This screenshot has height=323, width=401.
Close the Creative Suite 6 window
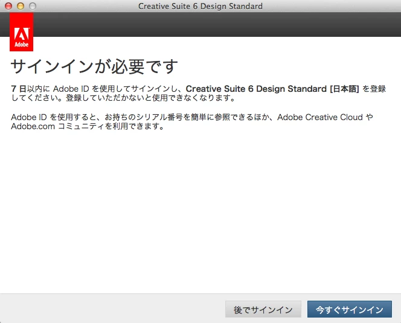click(8, 6)
